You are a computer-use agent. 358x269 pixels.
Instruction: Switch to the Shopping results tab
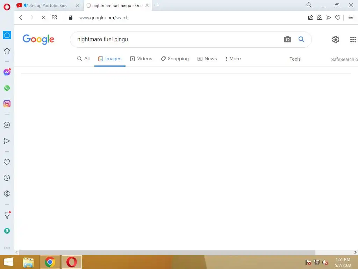[175, 59]
